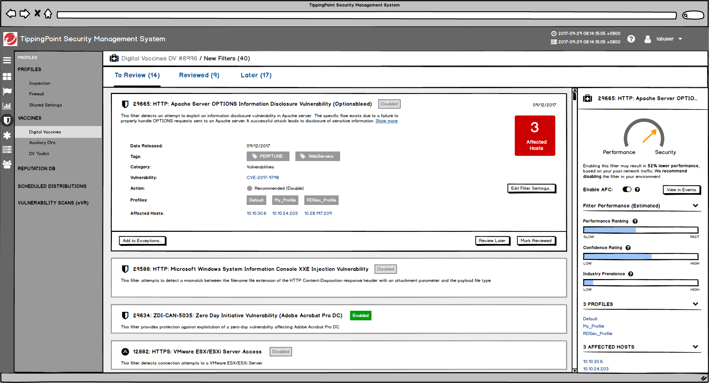Open the hamburger menu in sidebar
This screenshot has height=383, width=709.
click(x=7, y=60)
